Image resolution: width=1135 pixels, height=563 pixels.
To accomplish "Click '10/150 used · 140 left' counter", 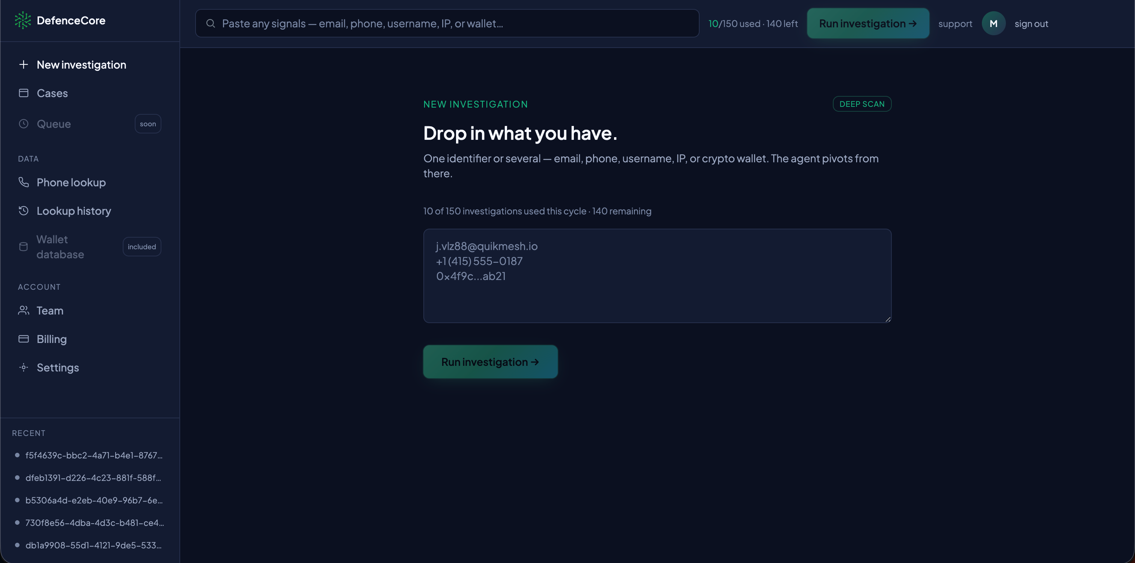I will pos(753,24).
